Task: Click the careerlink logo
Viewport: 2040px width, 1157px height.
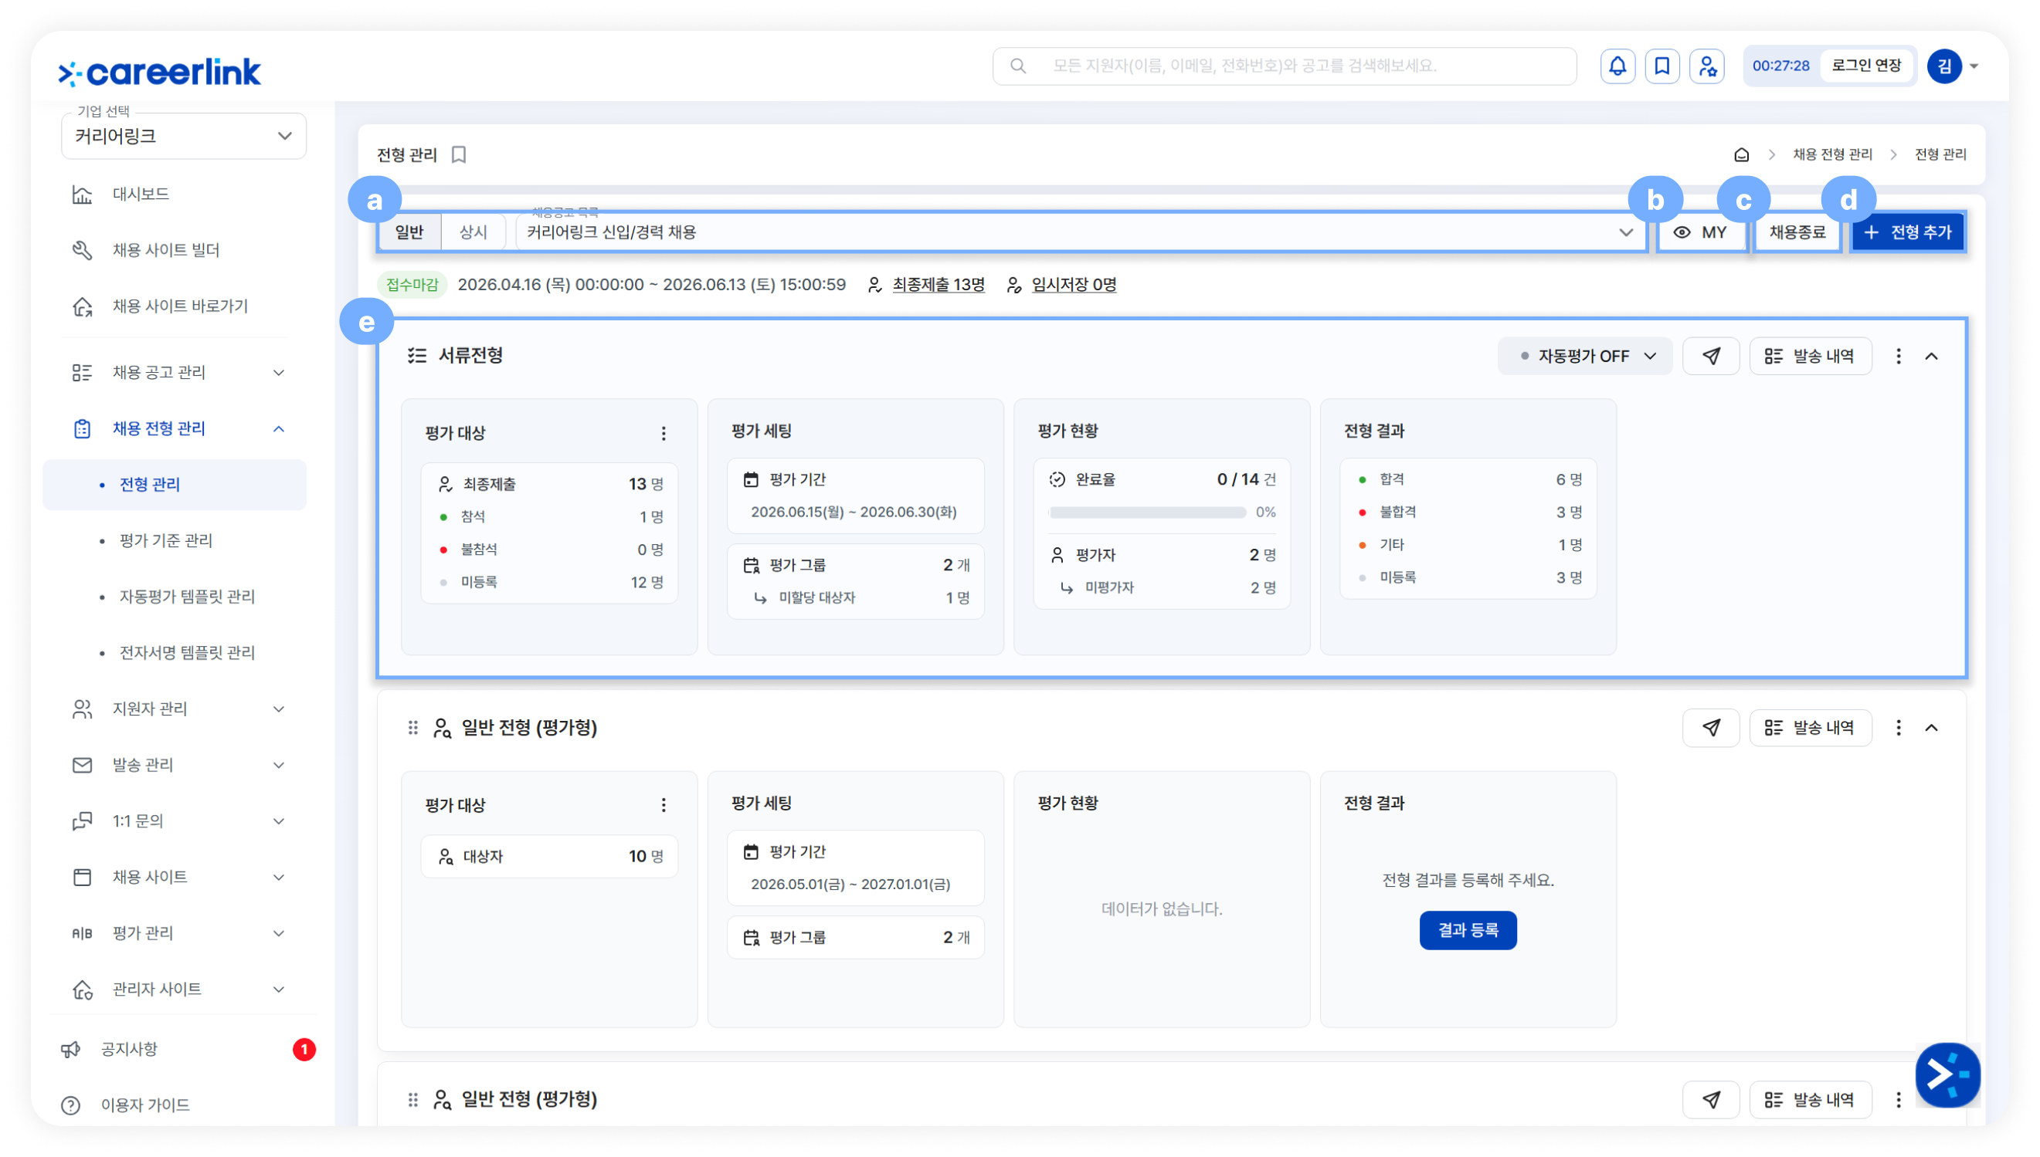Action: tap(159, 72)
